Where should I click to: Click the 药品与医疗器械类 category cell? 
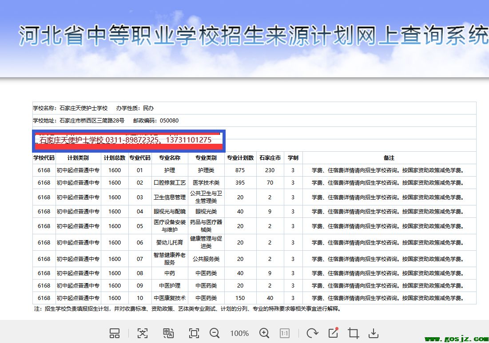(206, 226)
